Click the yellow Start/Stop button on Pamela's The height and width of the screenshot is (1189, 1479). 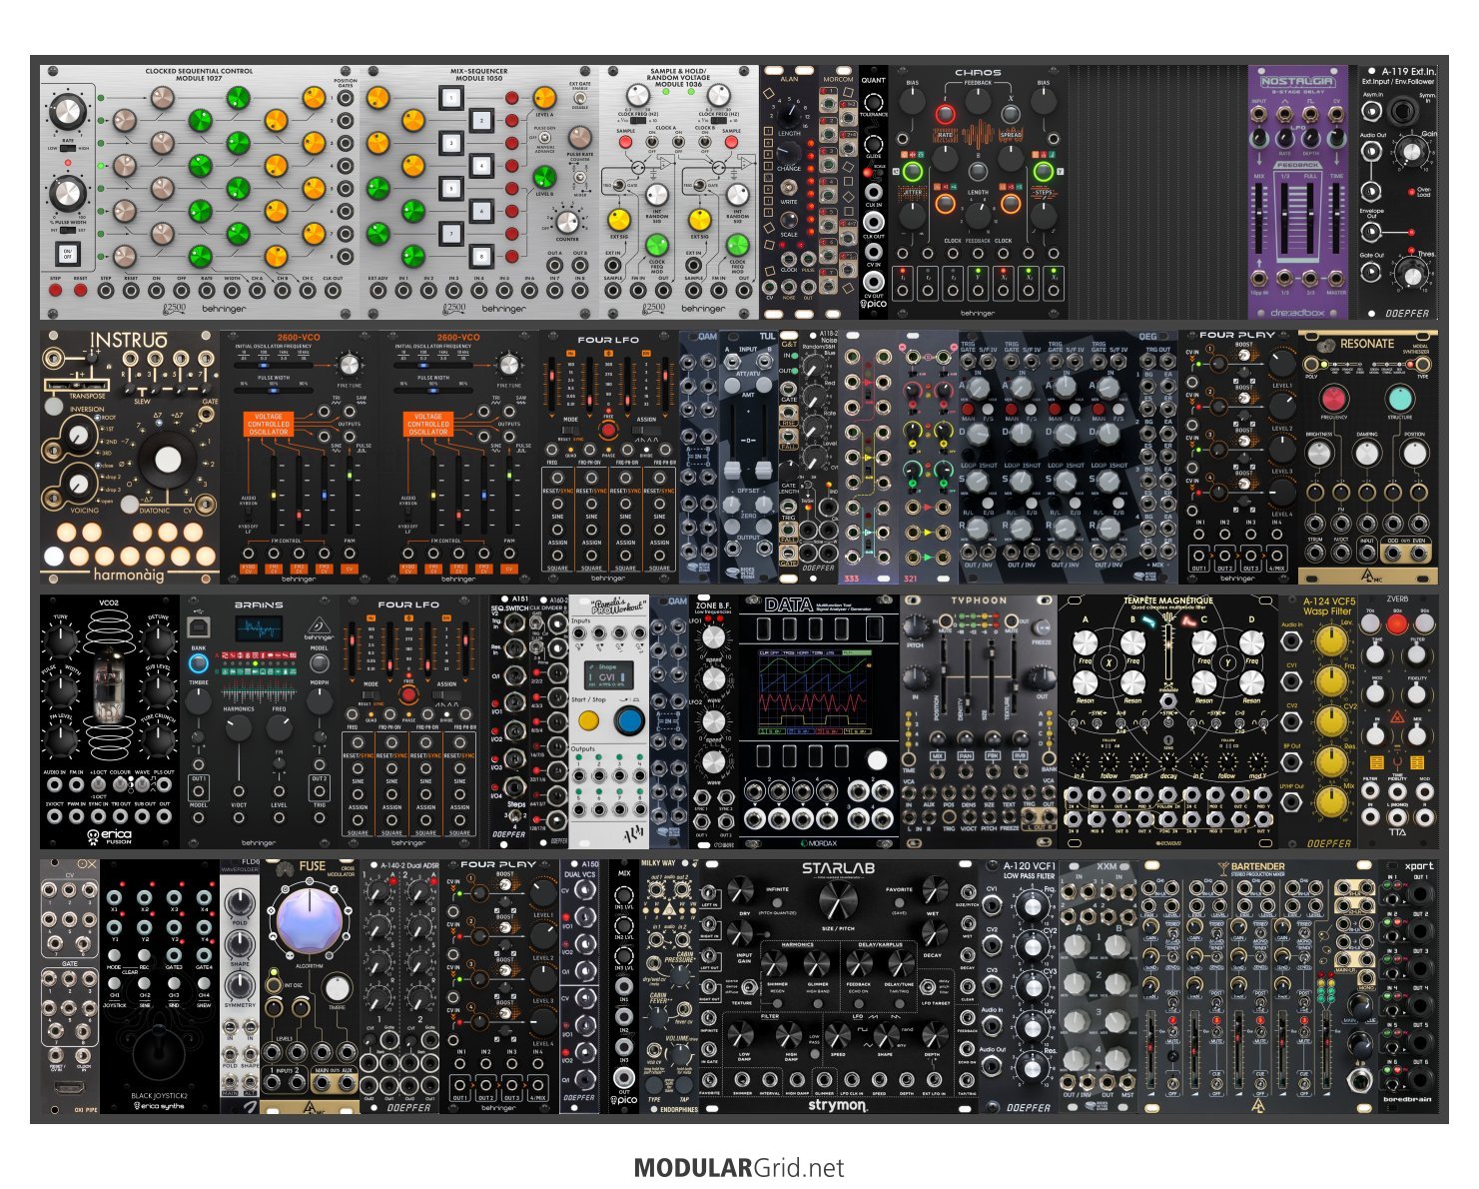click(x=588, y=720)
